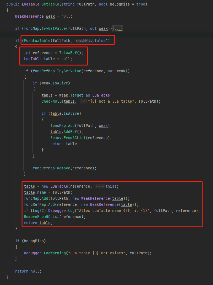Click funcRefMap.Remove(reference) line
Viewport: 213px width, 285px height.
(x=64, y=168)
